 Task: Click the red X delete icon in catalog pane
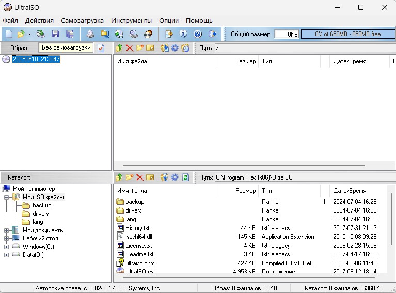140,177
